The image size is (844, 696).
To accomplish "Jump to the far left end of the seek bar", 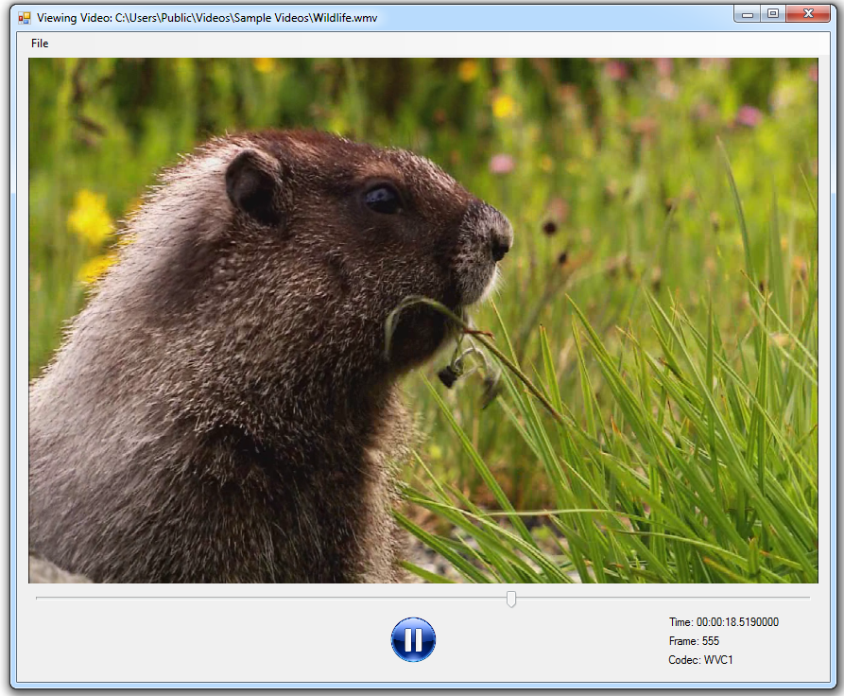I will (x=38, y=598).
